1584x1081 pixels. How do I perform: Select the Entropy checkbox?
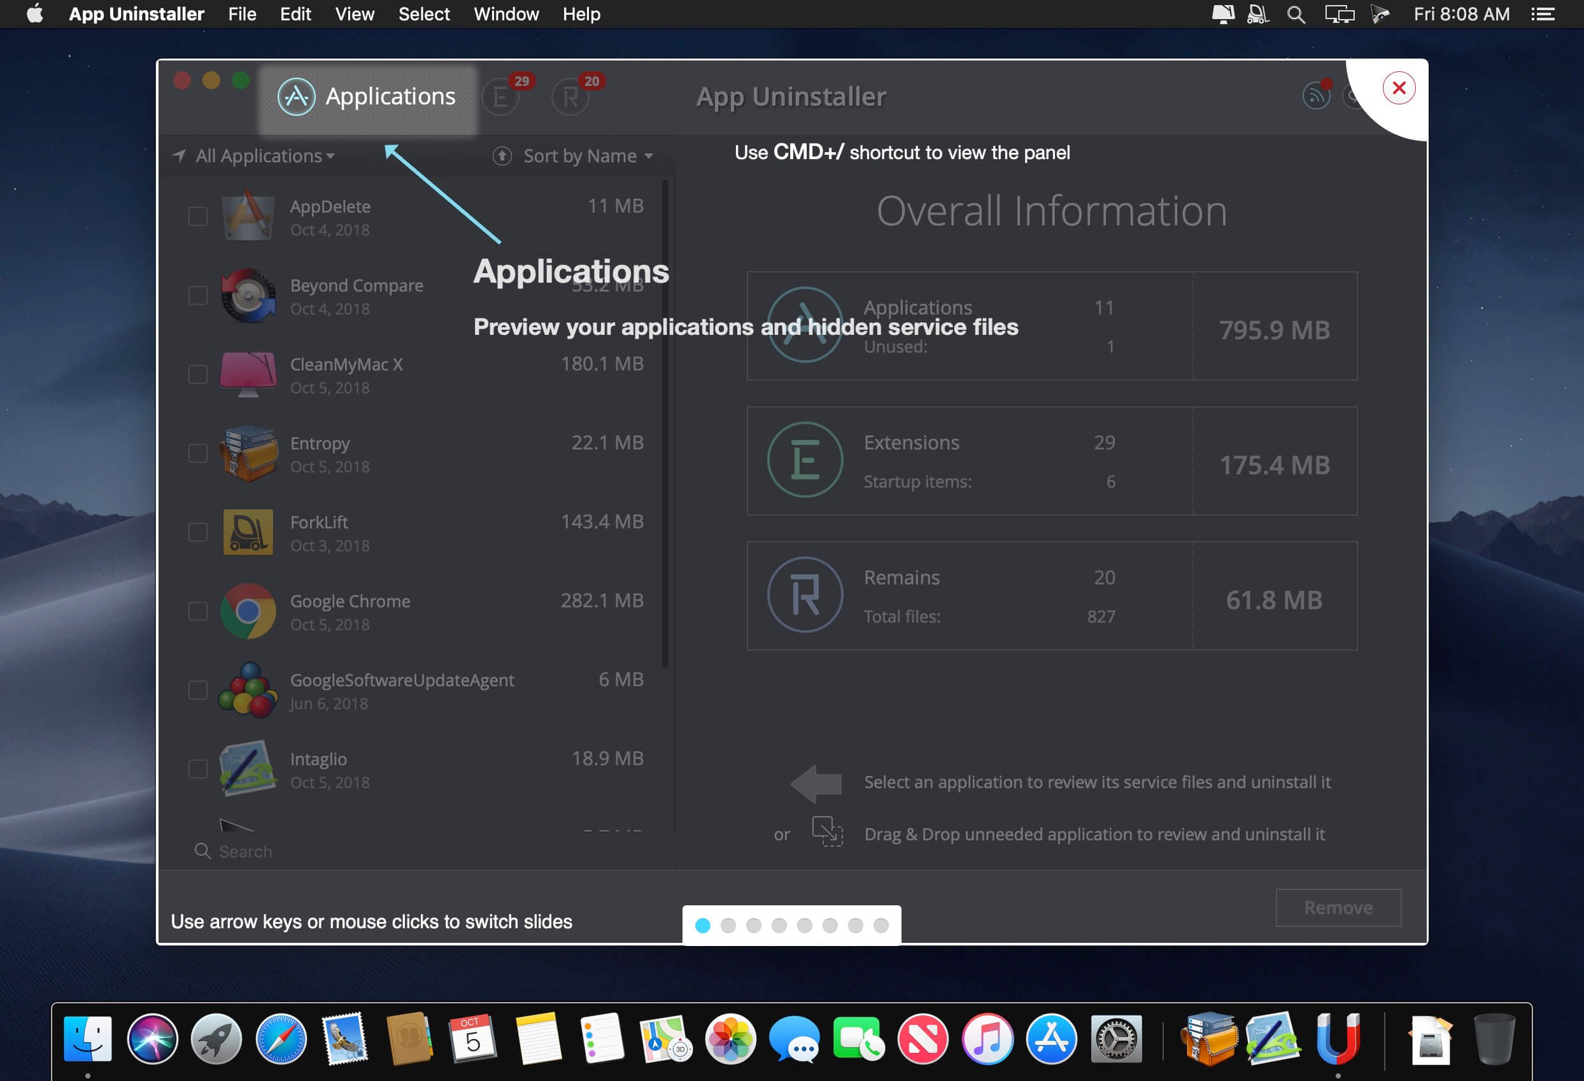click(197, 454)
